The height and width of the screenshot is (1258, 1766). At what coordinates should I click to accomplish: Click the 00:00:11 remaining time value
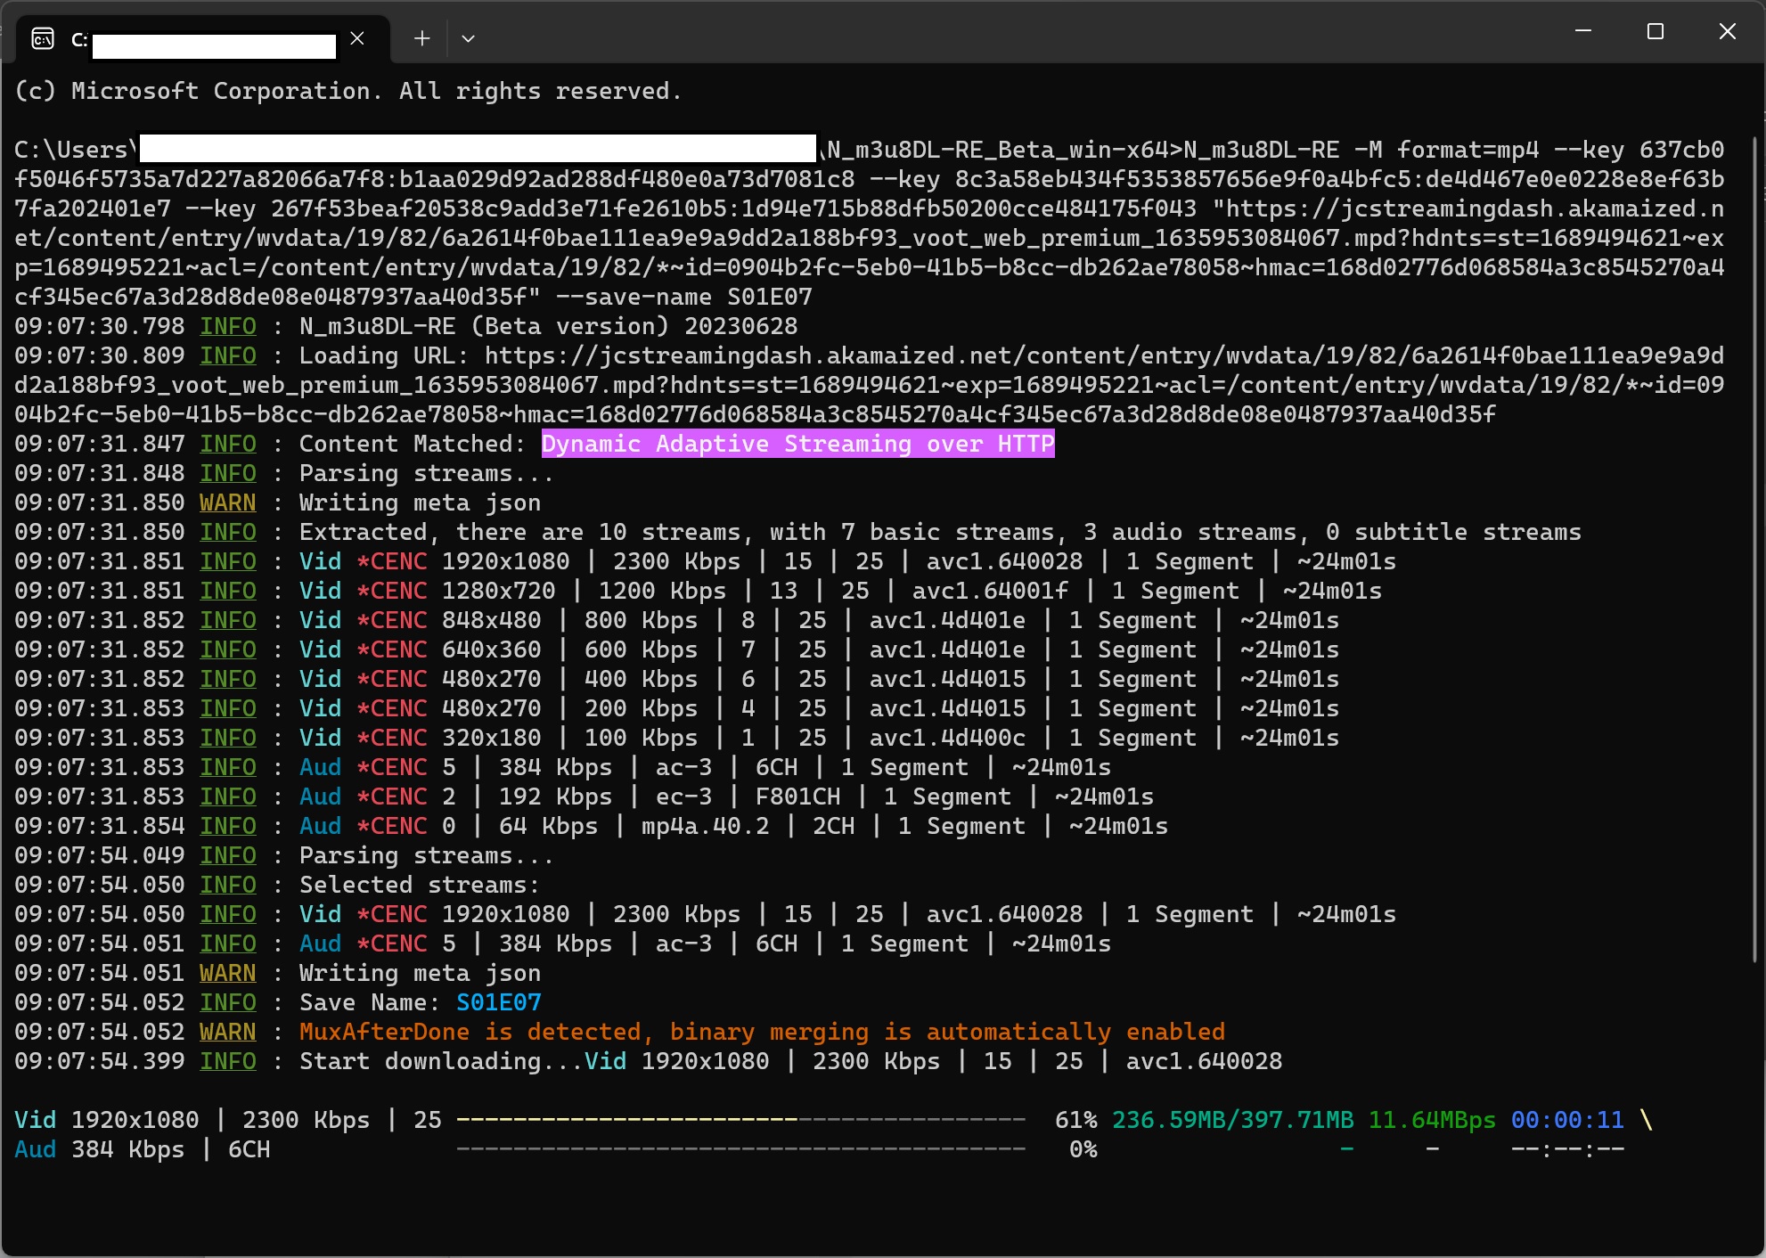tap(1566, 1120)
